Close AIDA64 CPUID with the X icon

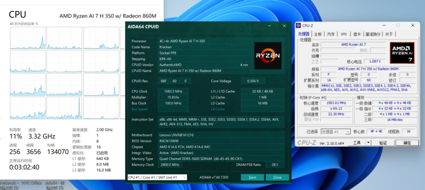pyautogui.click(x=285, y=26)
